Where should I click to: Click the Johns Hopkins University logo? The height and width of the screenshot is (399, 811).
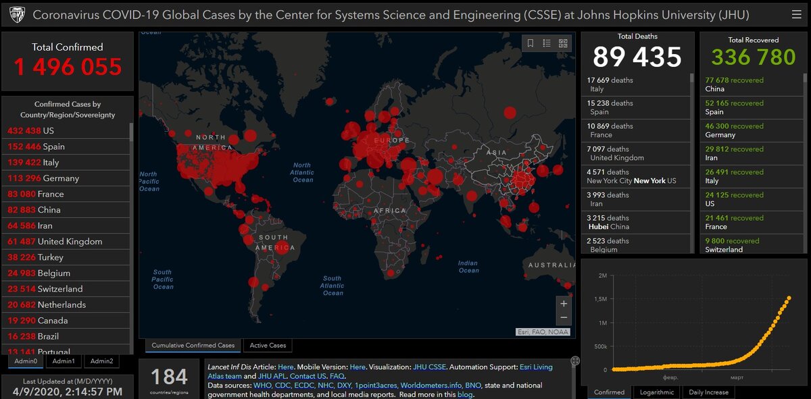click(x=17, y=14)
